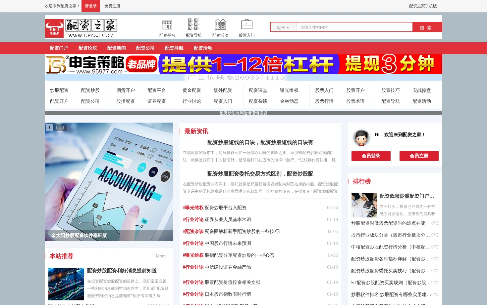The image size is (487, 305).
Task: Open ranking item 股市行业板块分类
Action: [x=390, y=235]
